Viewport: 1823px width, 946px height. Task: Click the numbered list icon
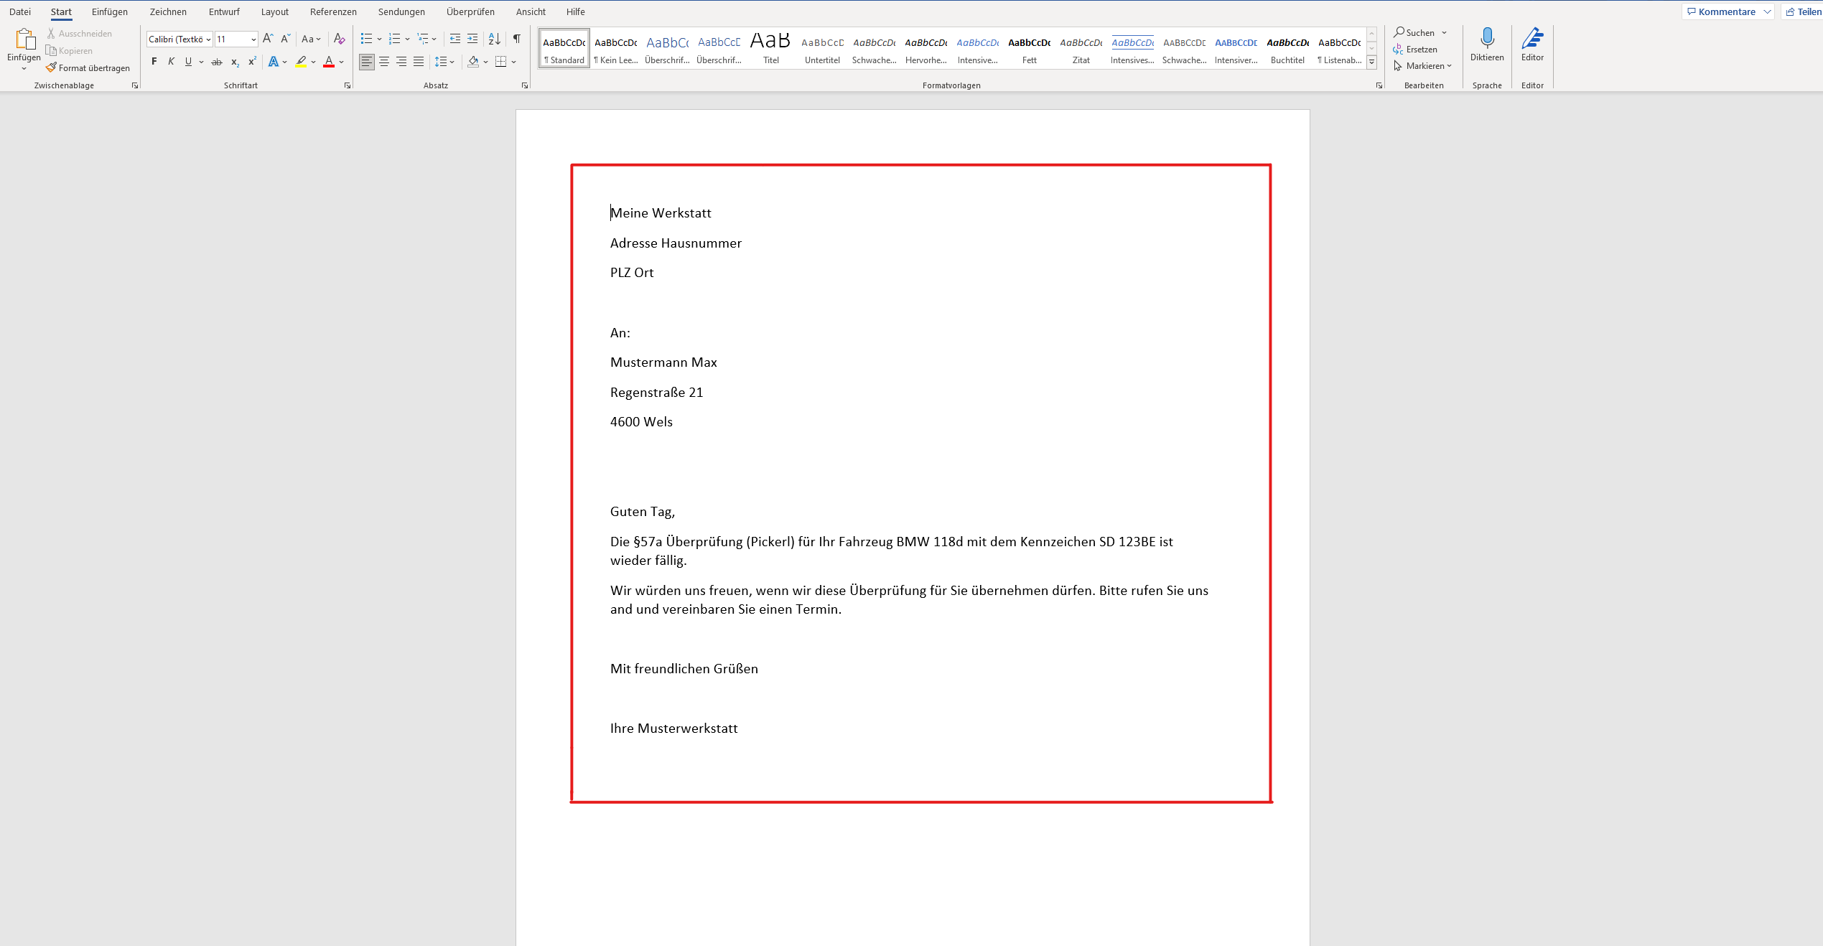pos(394,39)
